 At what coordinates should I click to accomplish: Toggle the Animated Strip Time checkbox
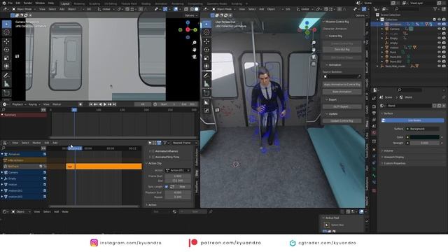click(153, 157)
